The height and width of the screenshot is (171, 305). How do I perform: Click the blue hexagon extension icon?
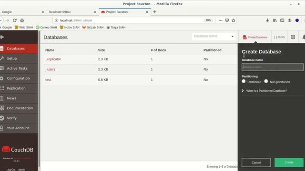tap(297, 20)
